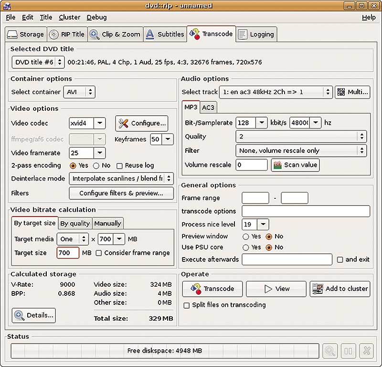This screenshot has height=367, width=382.
Task: Open the DVD title #6 selector
Action: click(x=38, y=63)
